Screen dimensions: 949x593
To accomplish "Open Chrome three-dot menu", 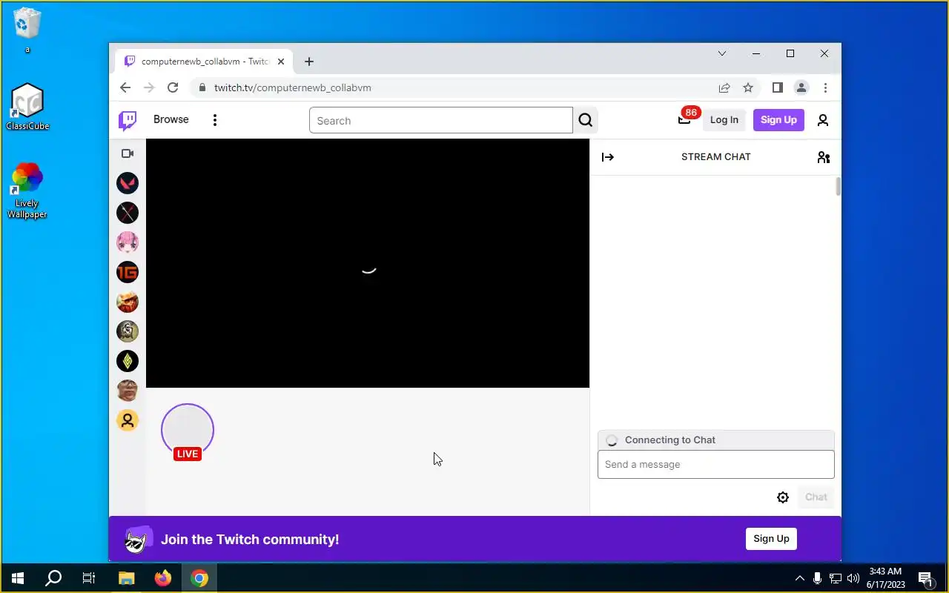I will 825,87.
